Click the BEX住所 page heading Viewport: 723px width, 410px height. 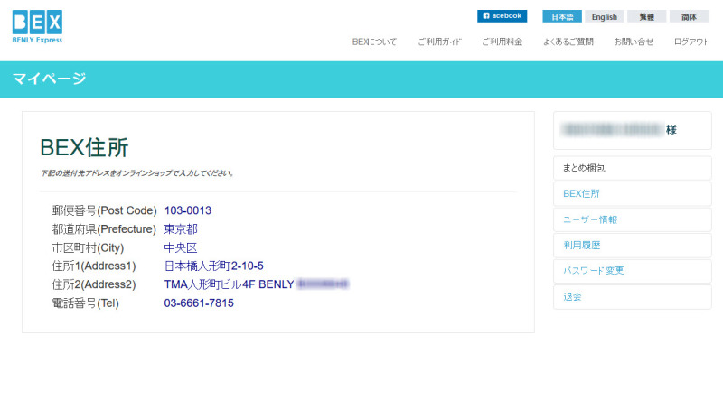84,148
